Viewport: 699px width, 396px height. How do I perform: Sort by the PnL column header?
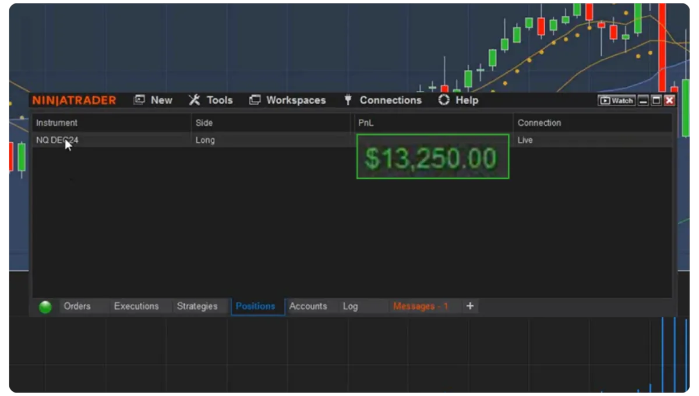point(433,123)
